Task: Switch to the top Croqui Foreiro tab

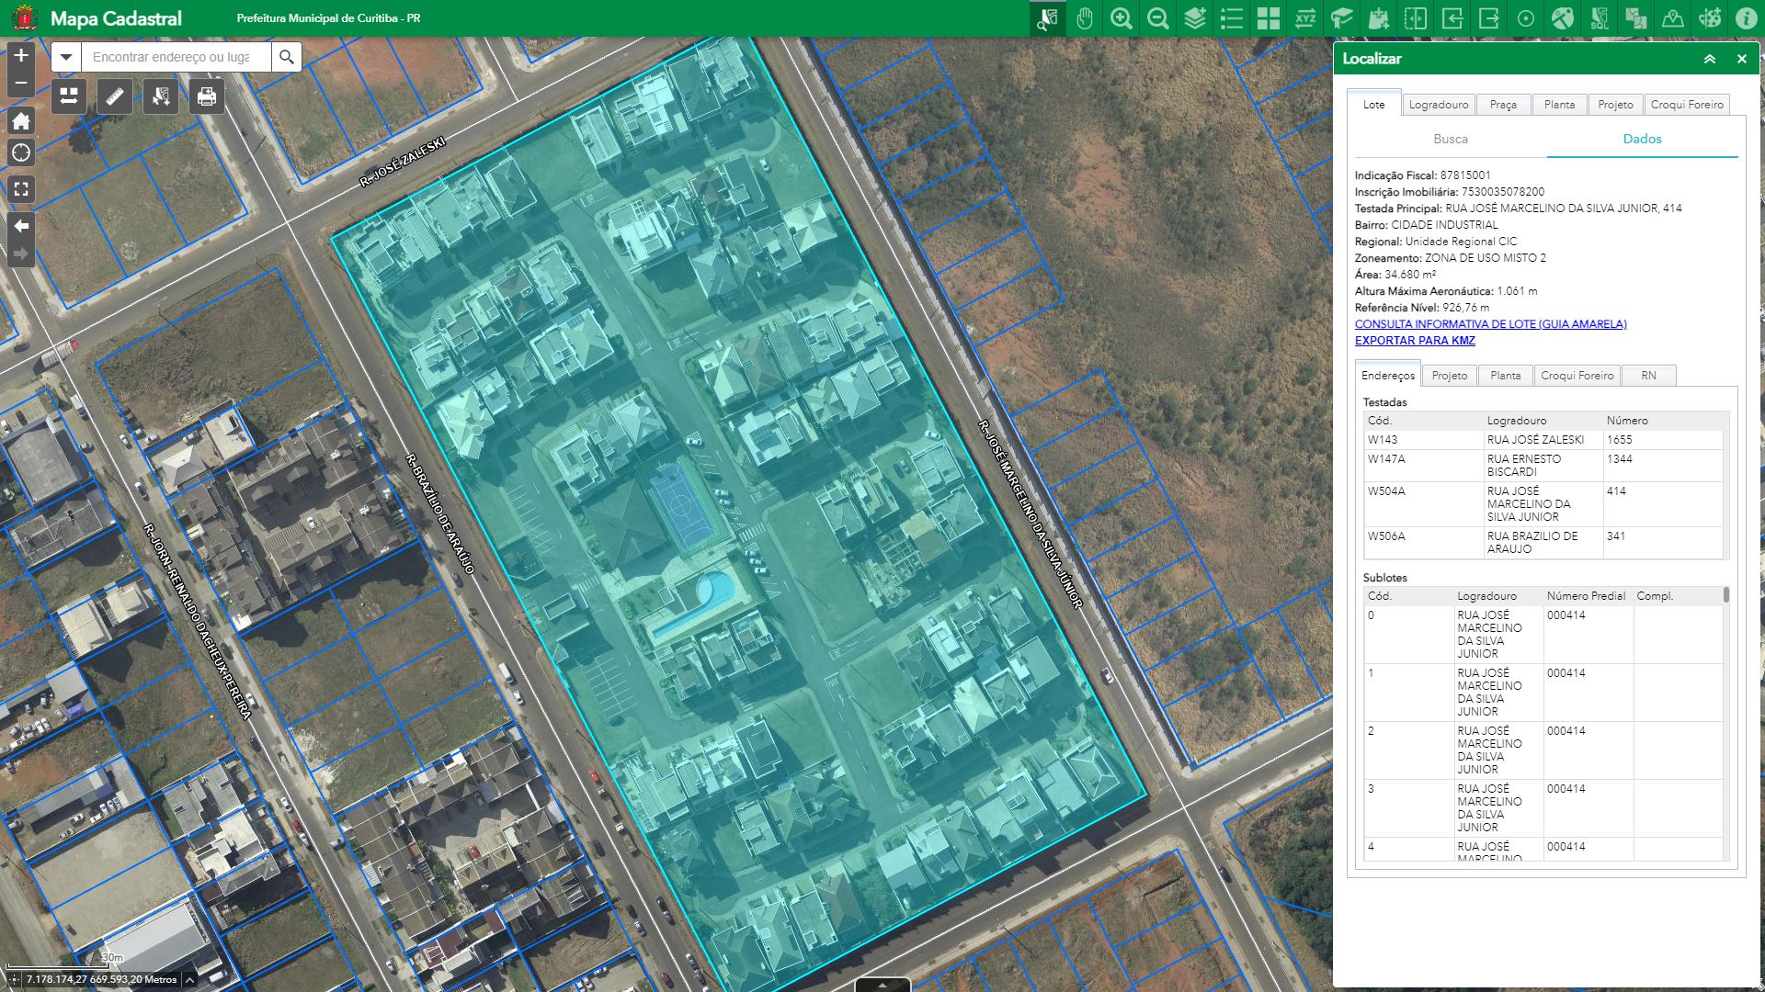Action: coord(1687,105)
